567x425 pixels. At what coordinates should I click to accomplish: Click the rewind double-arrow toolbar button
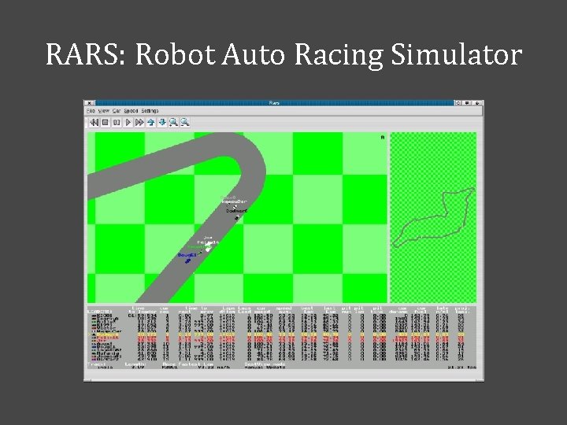pyautogui.click(x=94, y=123)
